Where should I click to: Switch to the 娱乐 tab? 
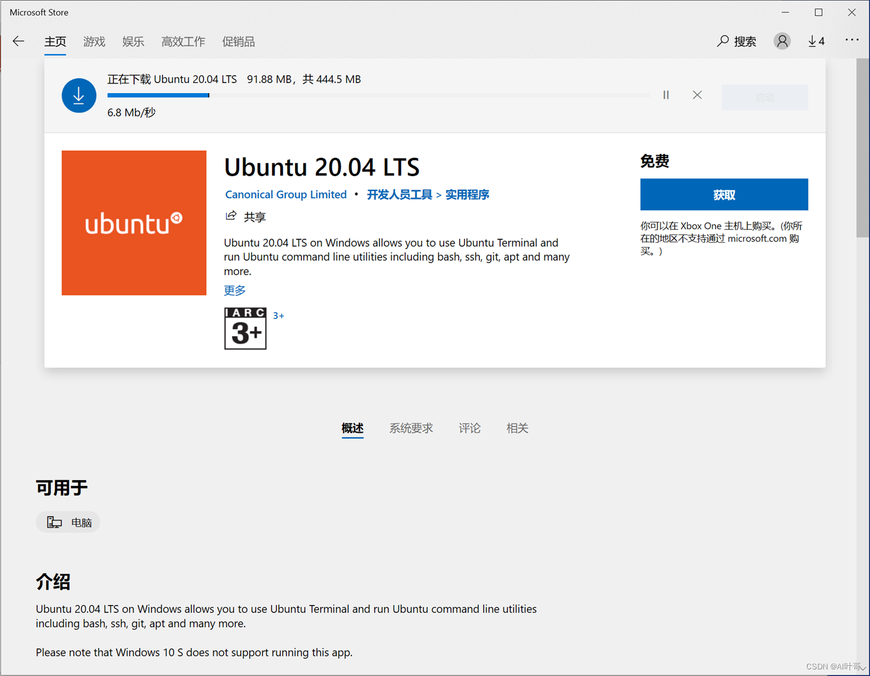[133, 41]
